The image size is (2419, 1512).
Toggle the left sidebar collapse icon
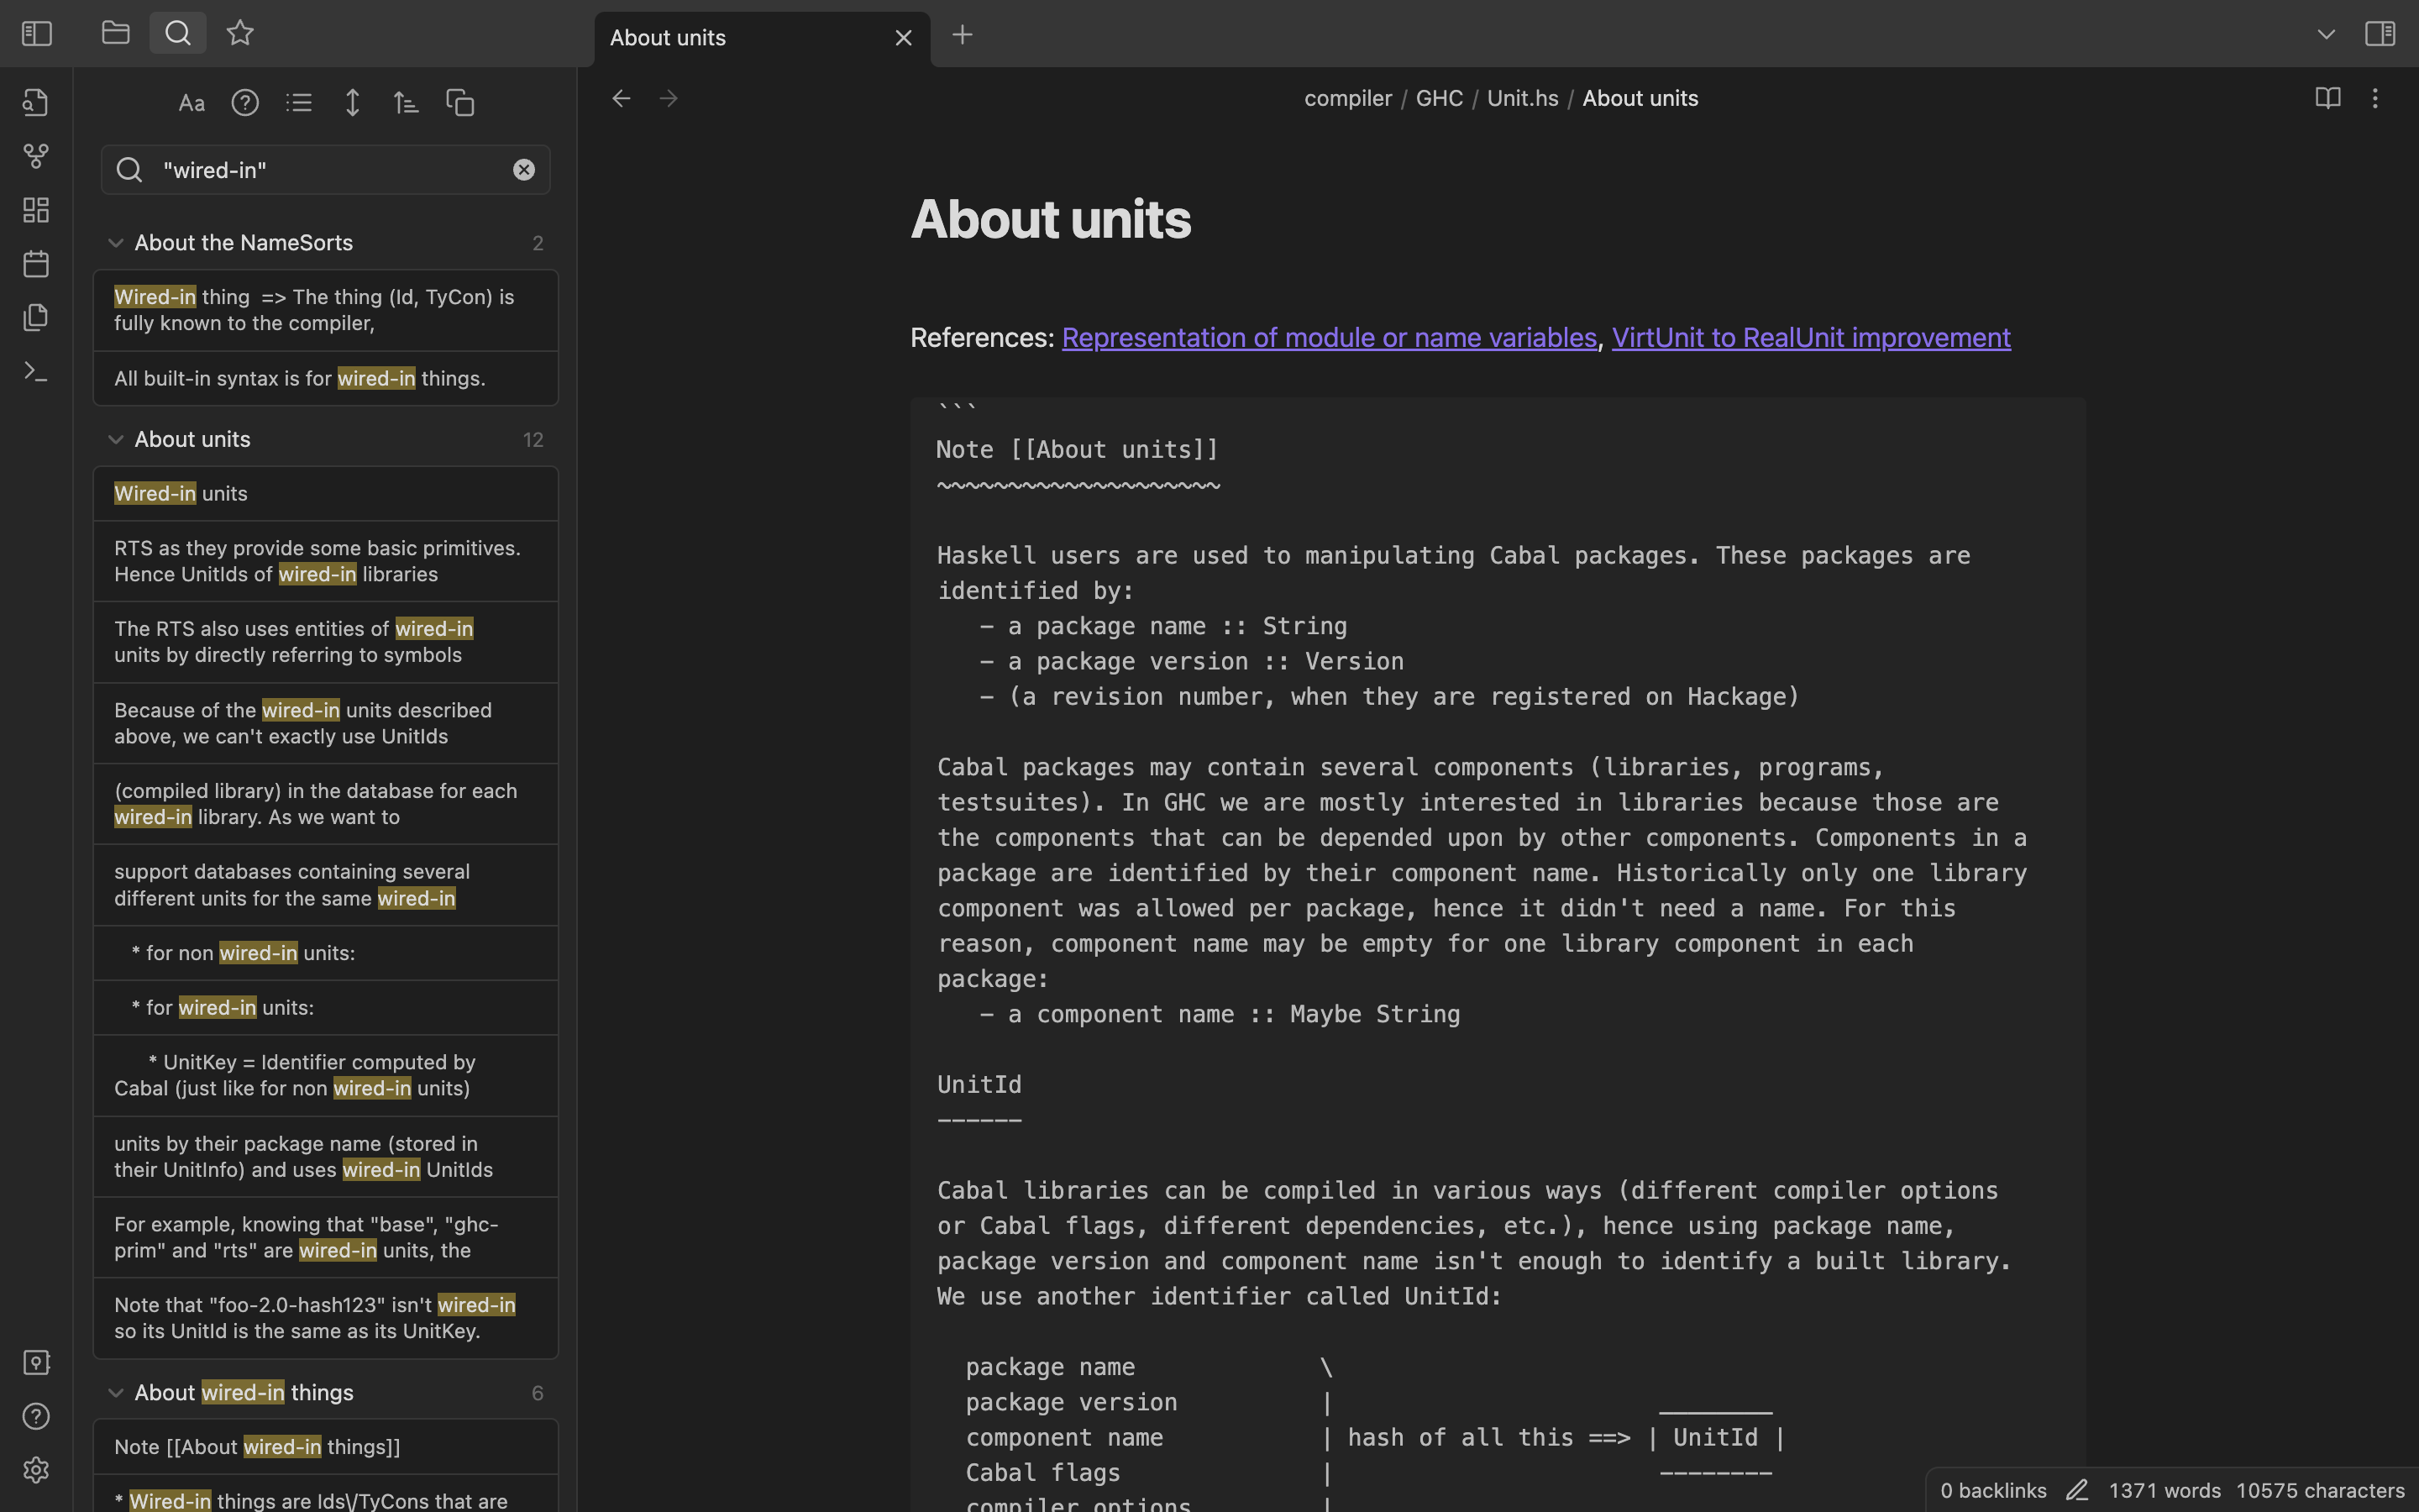[x=37, y=34]
